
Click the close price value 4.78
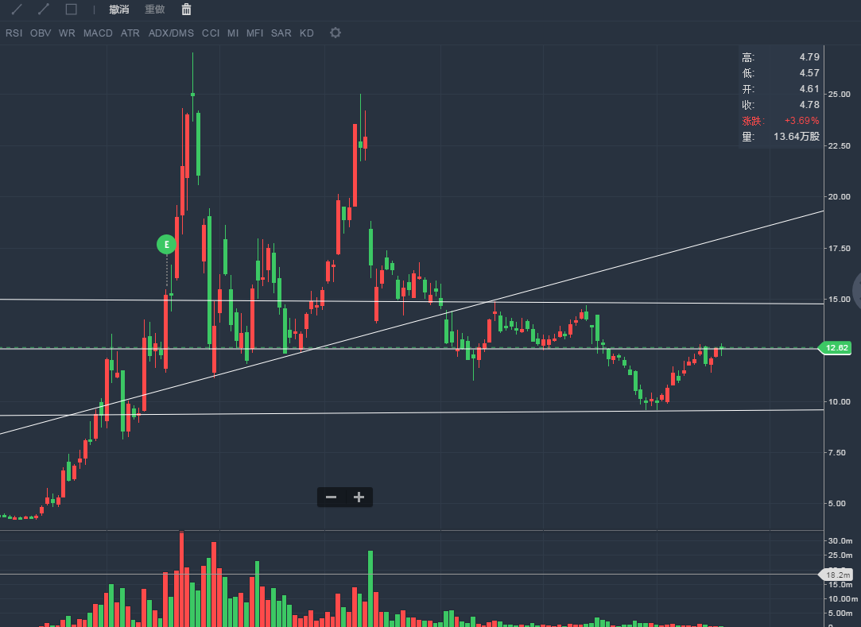pos(809,105)
